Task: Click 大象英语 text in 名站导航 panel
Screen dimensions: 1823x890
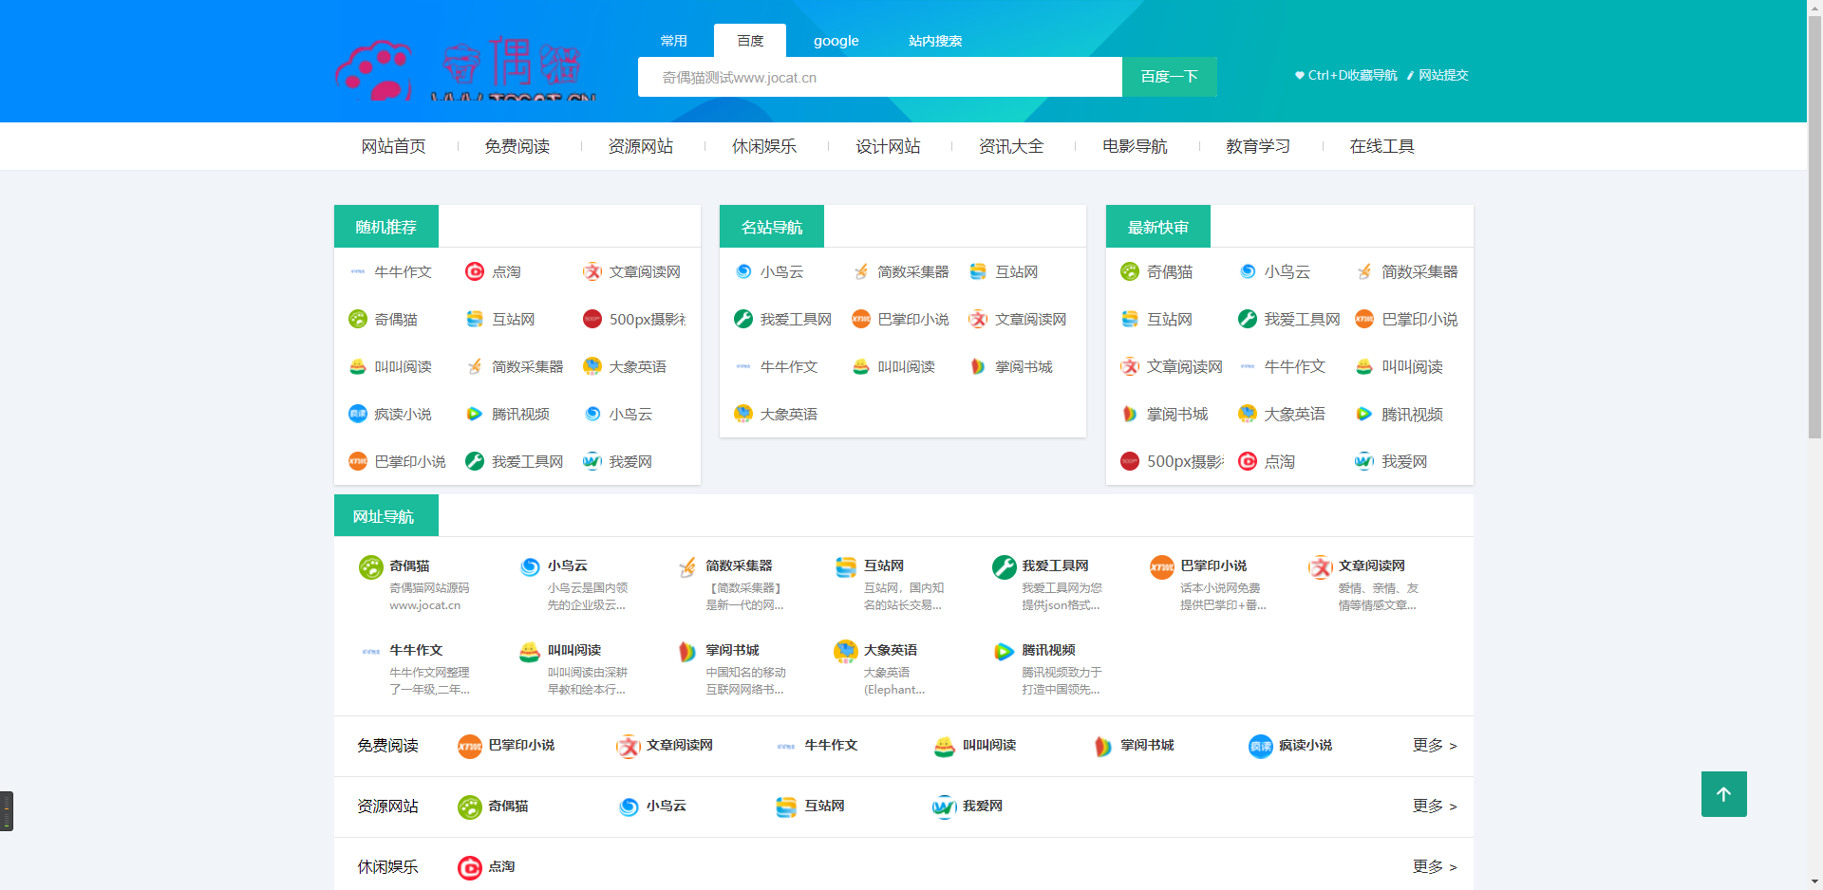Action: [788, 414]
